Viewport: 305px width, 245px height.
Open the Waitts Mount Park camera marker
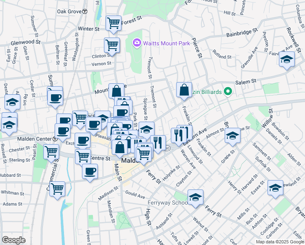point(137,42)
